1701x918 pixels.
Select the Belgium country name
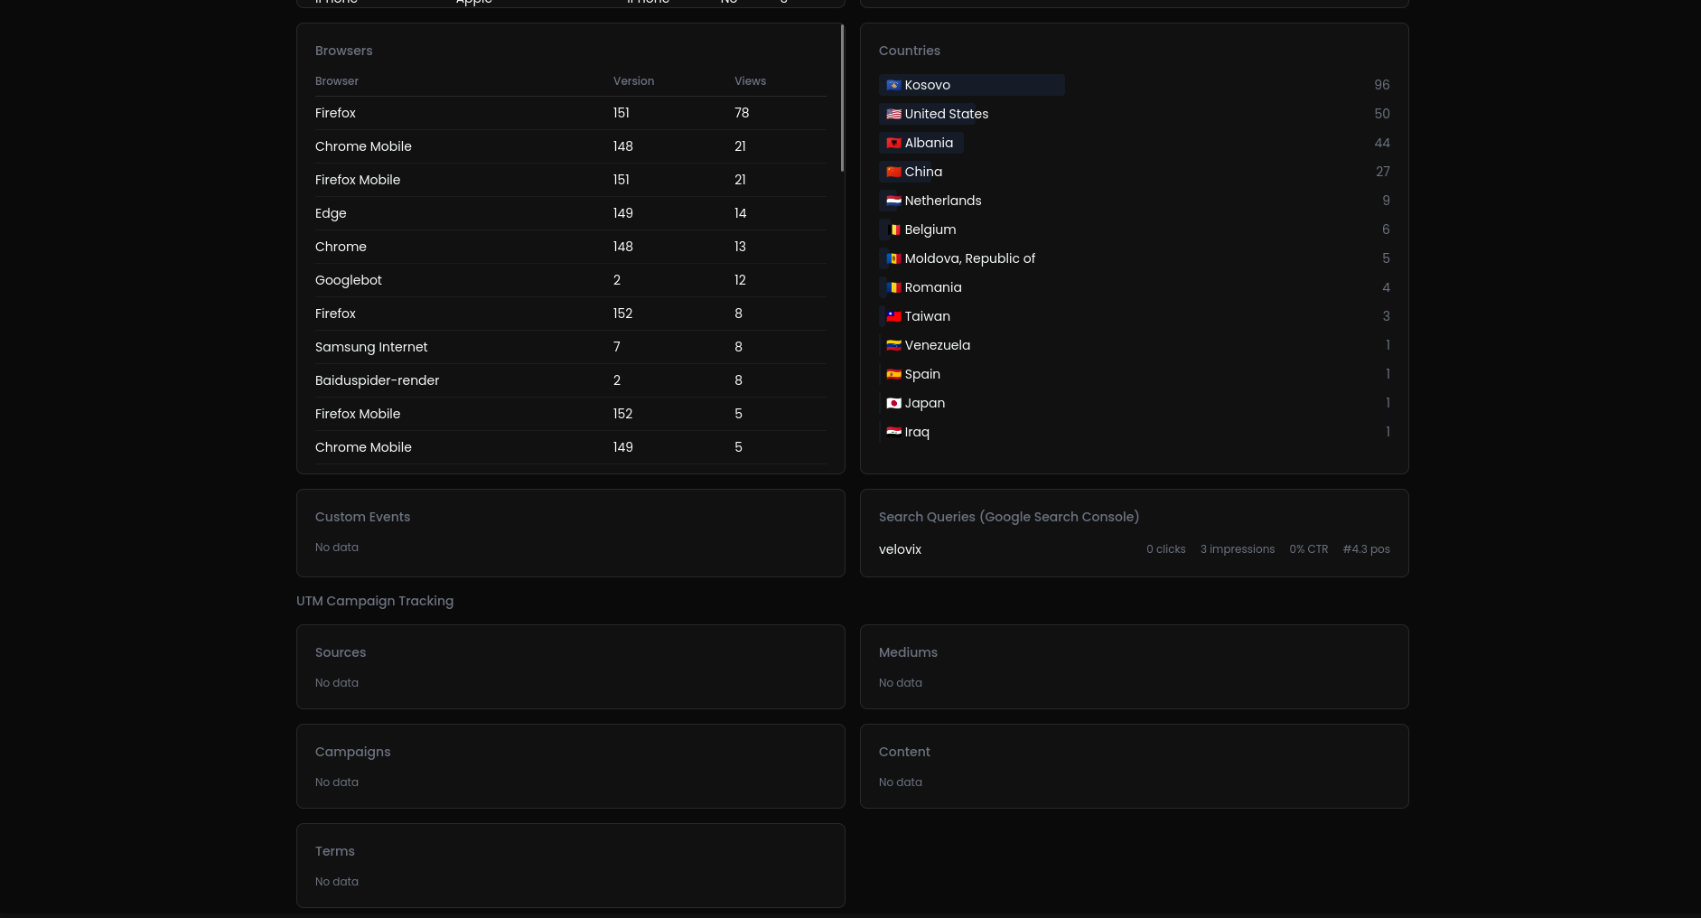coord(930,229)
